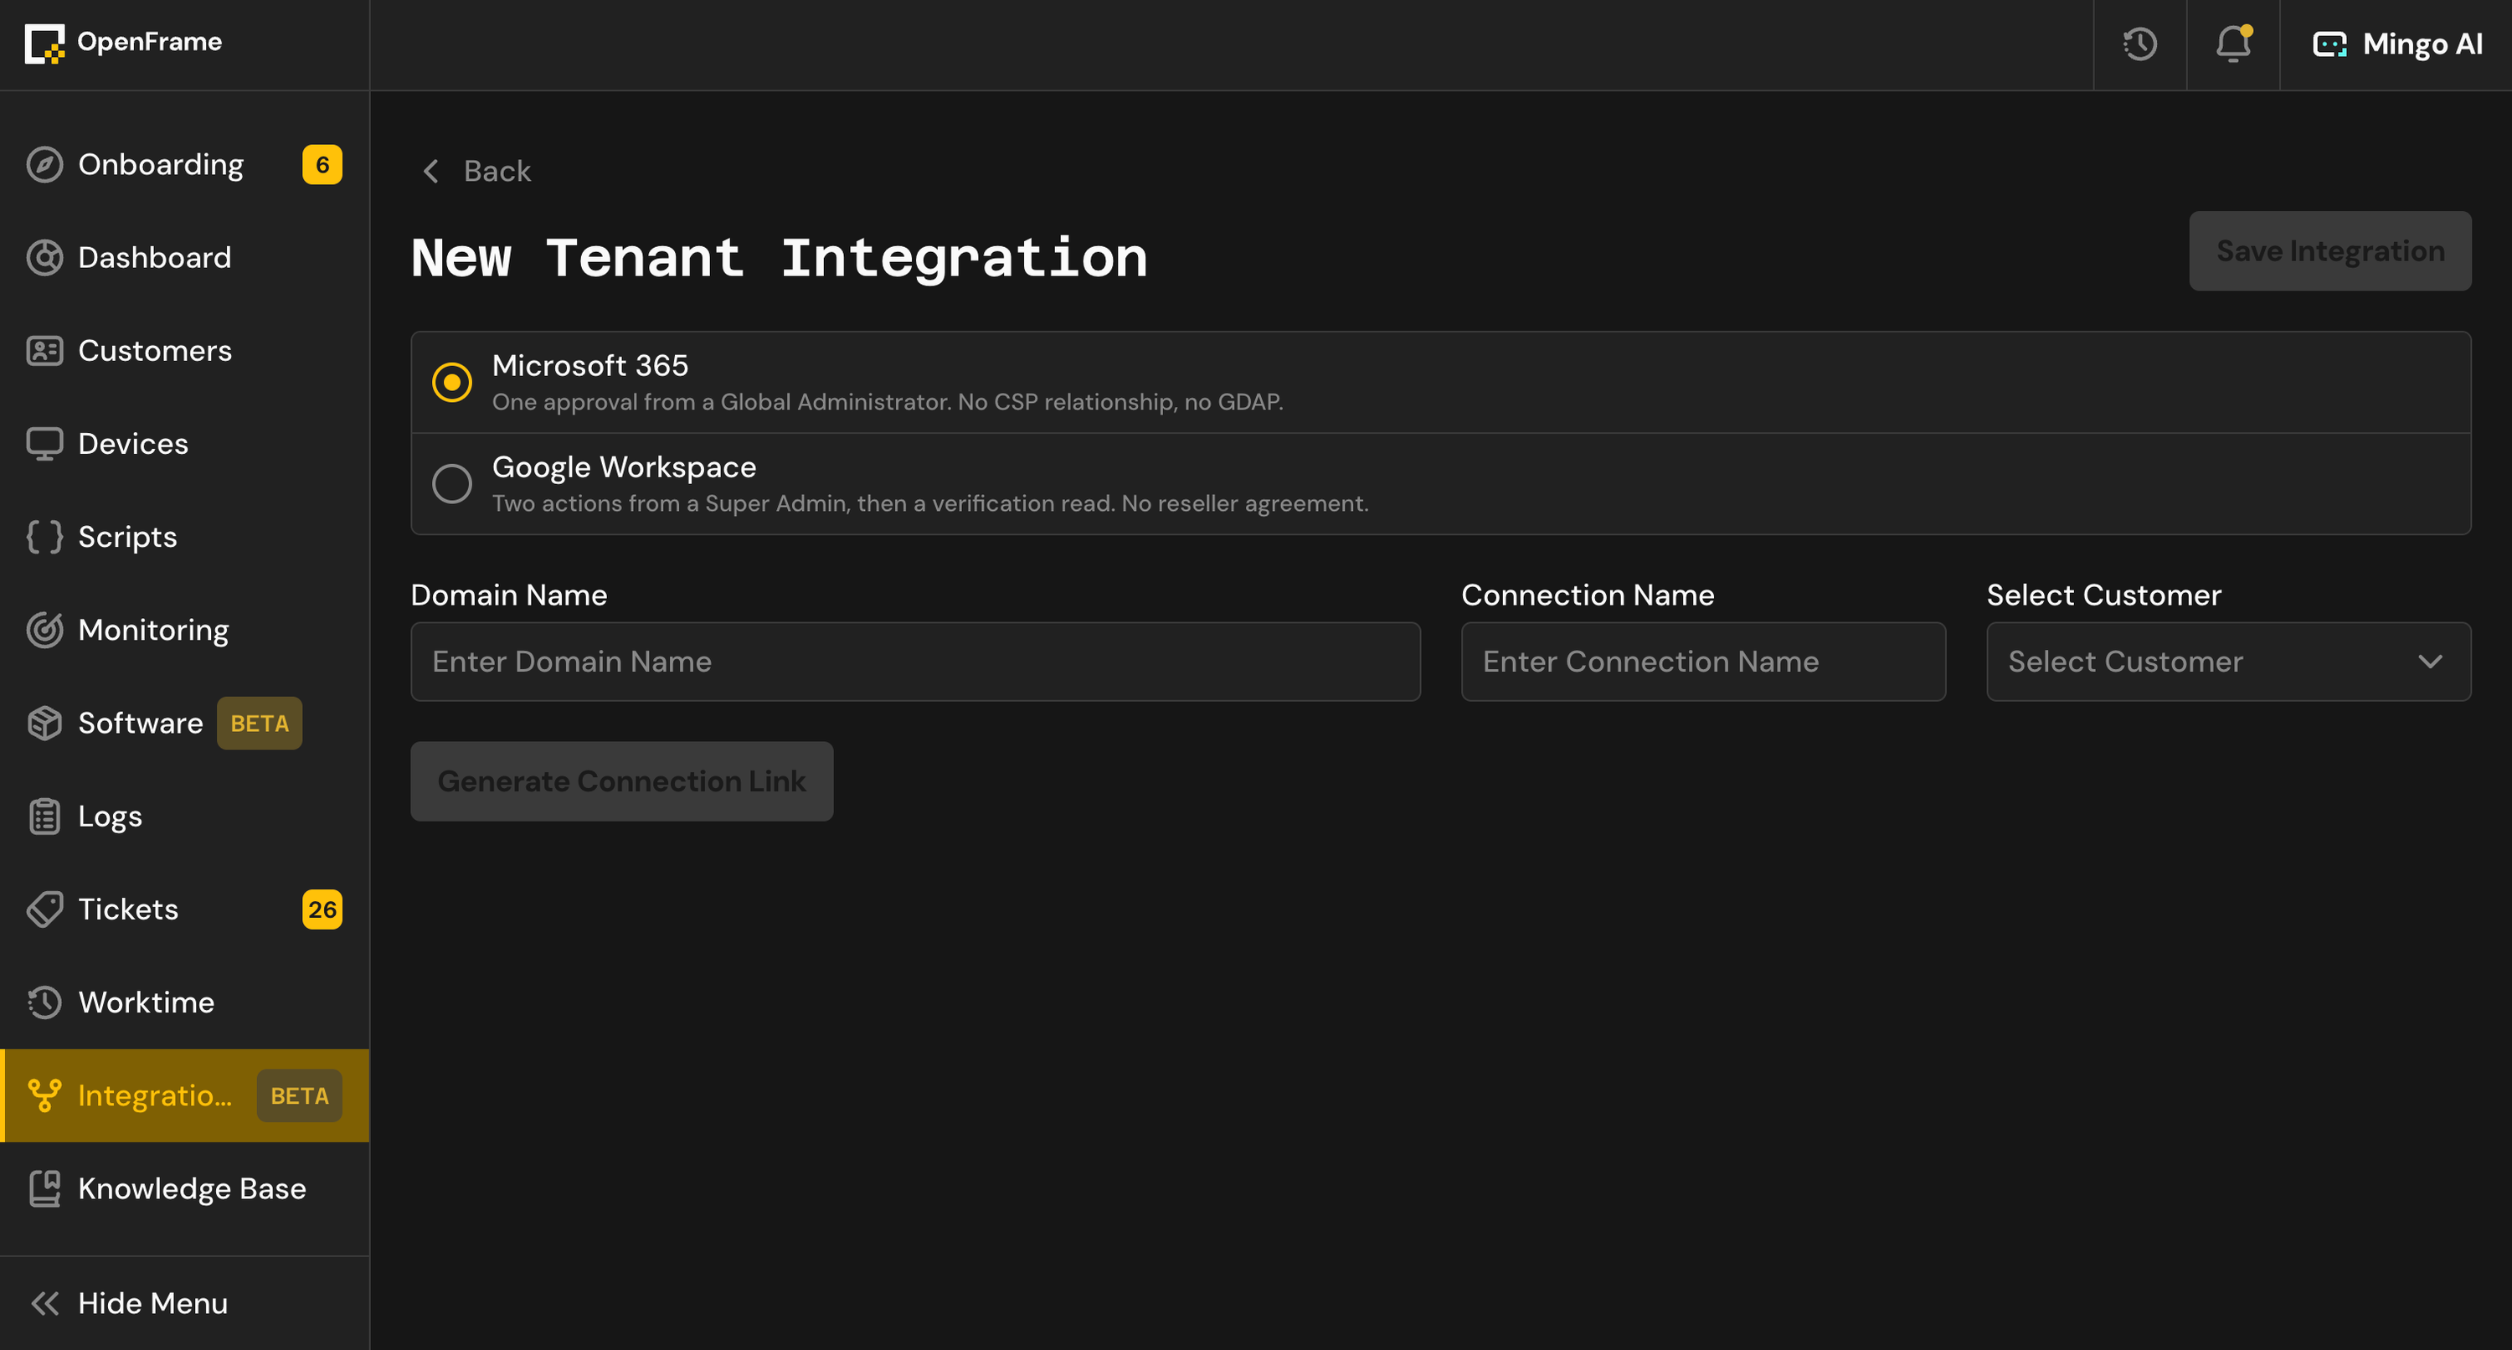Image resolution: width=2512 pixels, height=1350 pixels.
Task: Click the Monitoring radar icon
Action: [x=45, y=630]
